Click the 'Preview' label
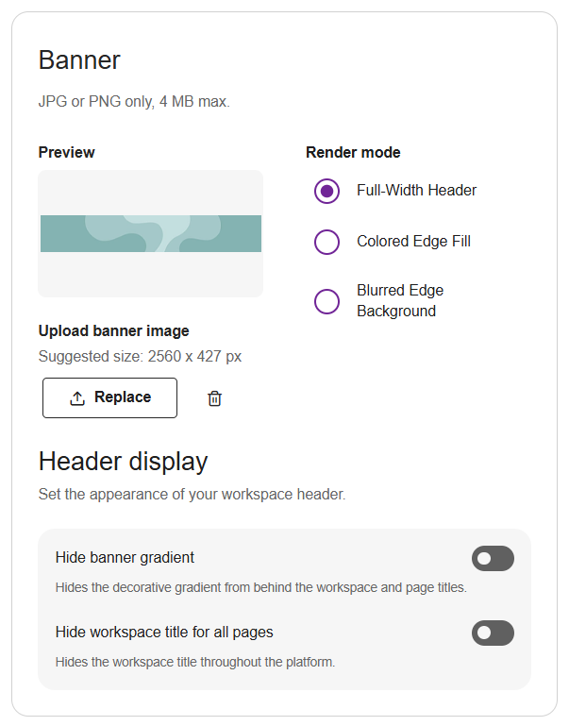 tap(67, 152)
